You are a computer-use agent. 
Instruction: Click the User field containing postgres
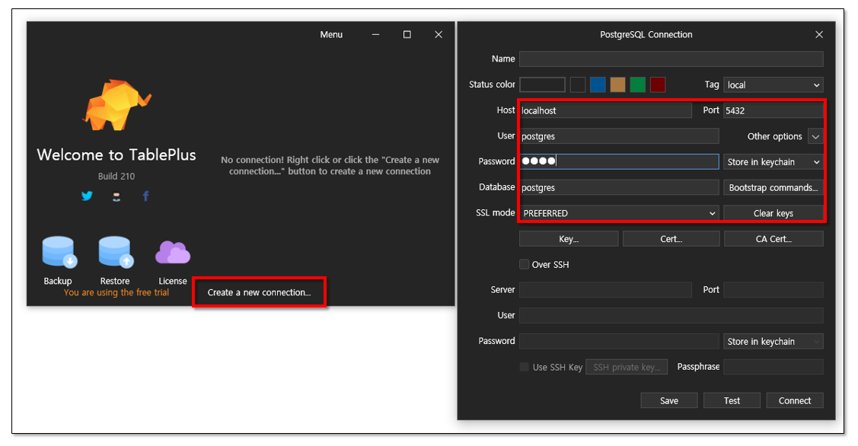pyautogui.click(x=619, y=136)
